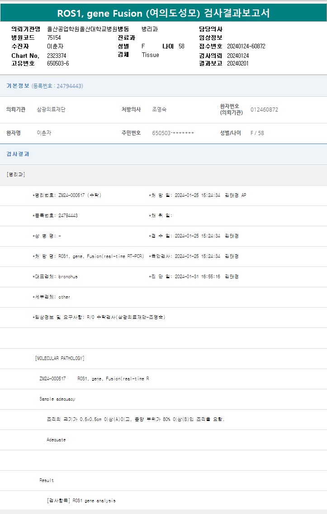Click the ROS1 gene analysis test item line
The width and height of the screenshot is (327, 514).
[81, 500]
